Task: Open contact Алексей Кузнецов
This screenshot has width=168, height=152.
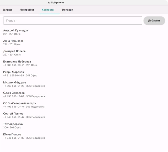Action: click(x=15, y=30)
